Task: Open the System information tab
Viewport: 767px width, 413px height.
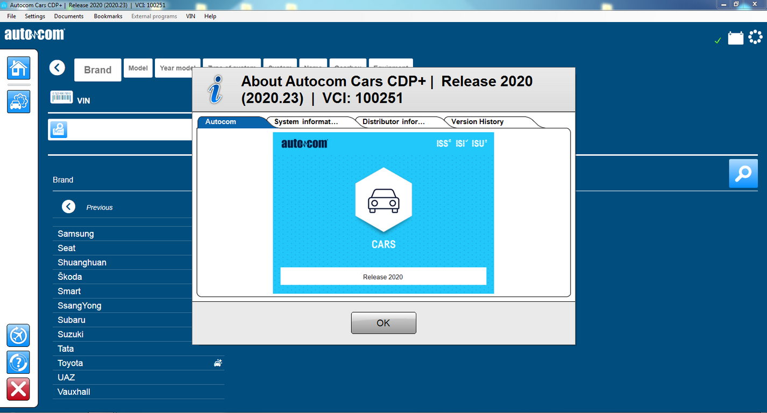Action: click(305, 121)
